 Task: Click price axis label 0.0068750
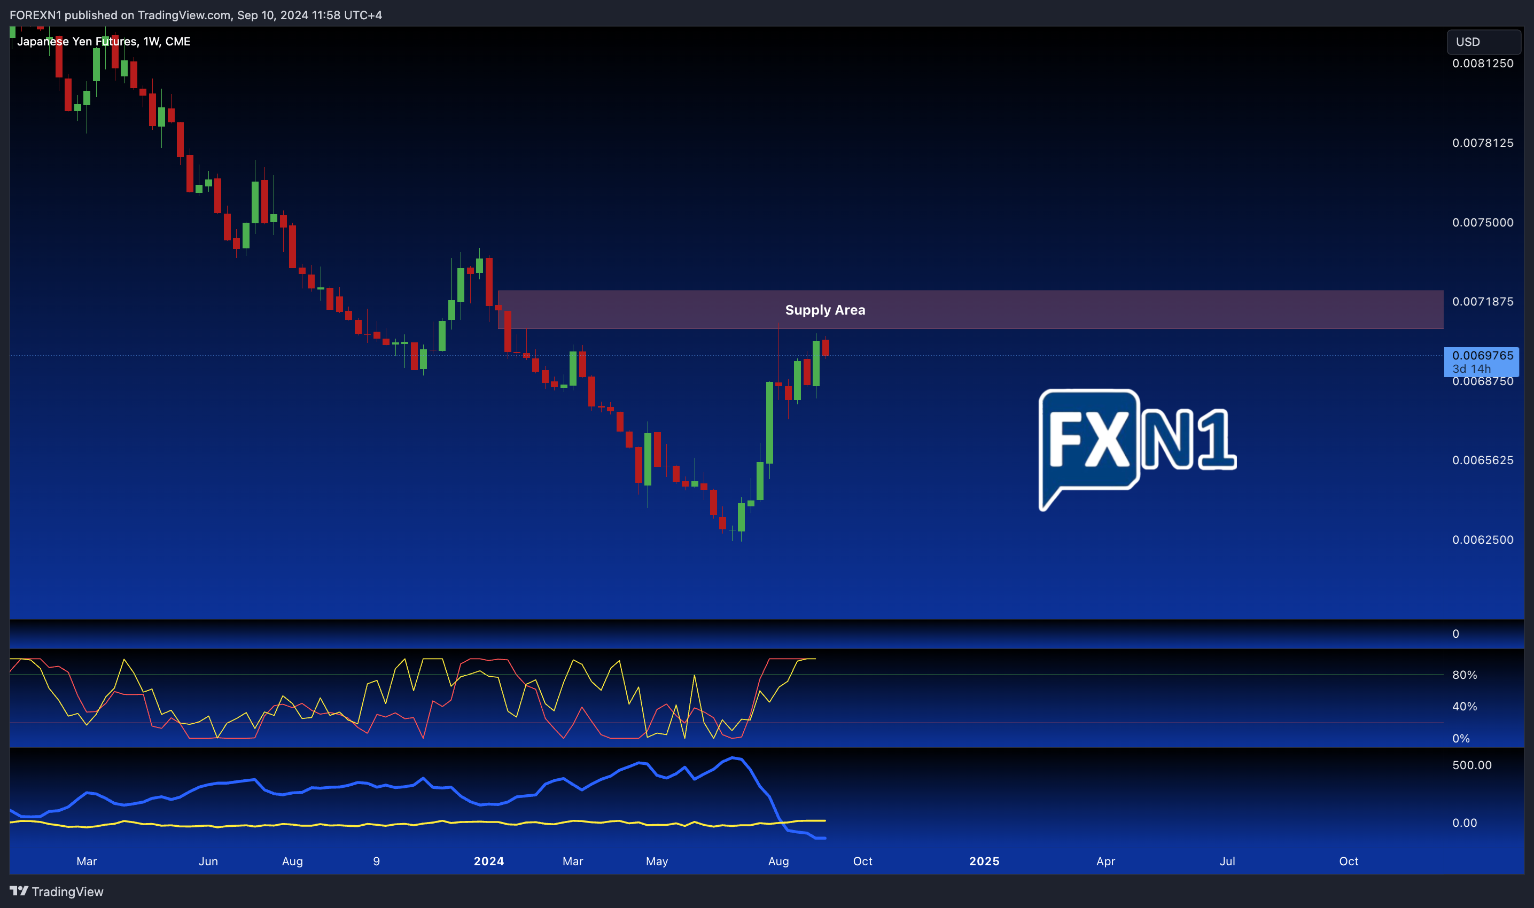point(1483,382)
